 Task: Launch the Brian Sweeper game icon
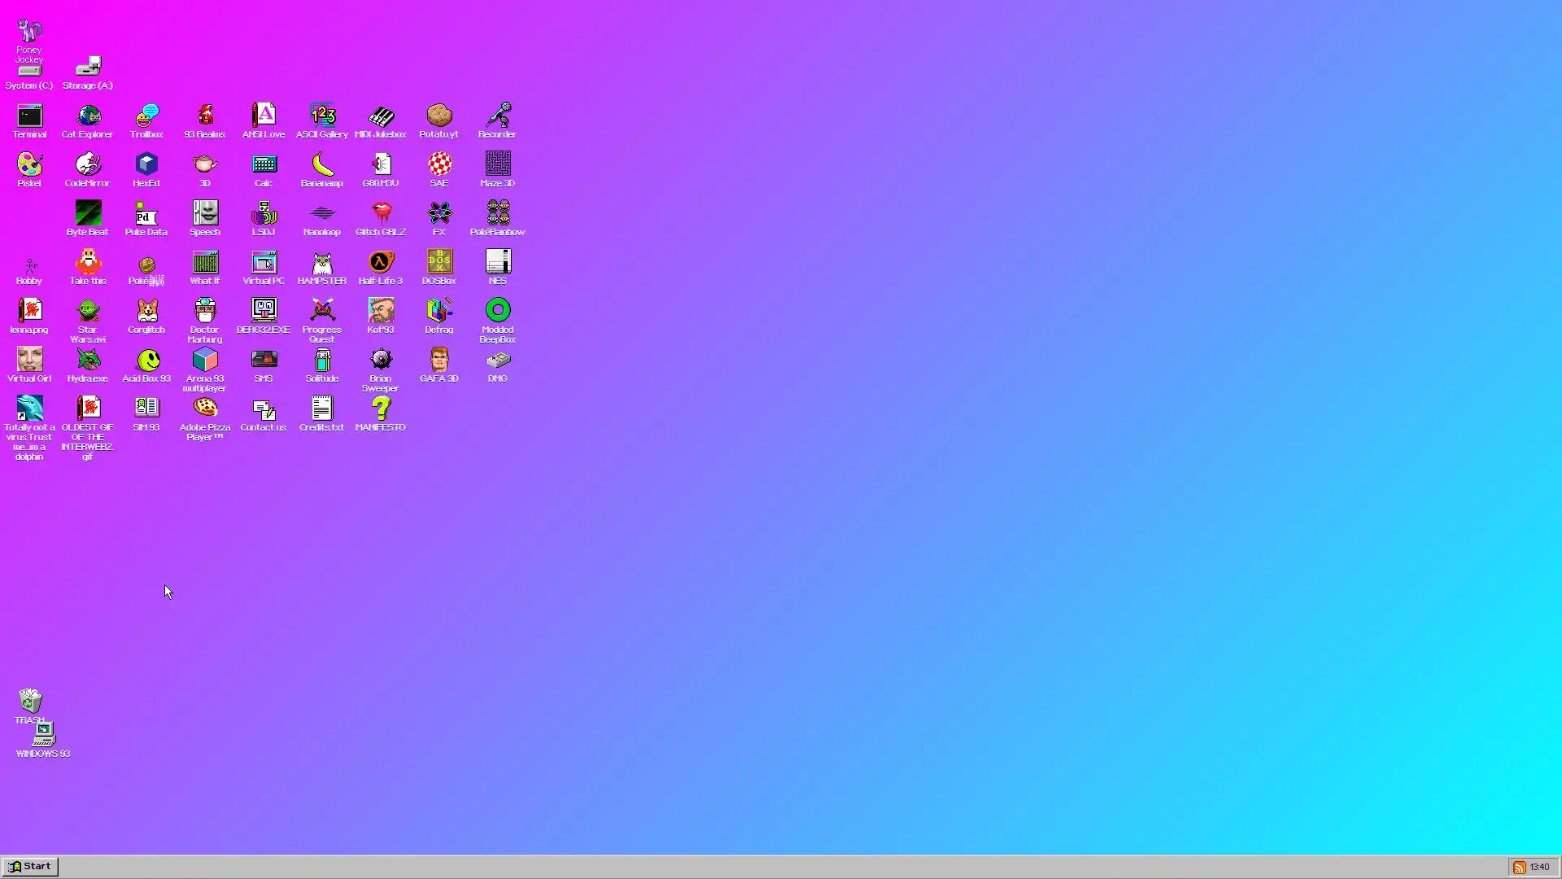point(381,361)
